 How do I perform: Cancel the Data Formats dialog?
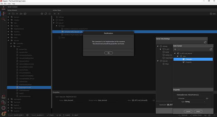[188, 111]
